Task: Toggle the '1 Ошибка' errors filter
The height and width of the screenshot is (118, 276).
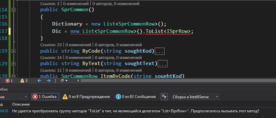Action: (45, 97)
